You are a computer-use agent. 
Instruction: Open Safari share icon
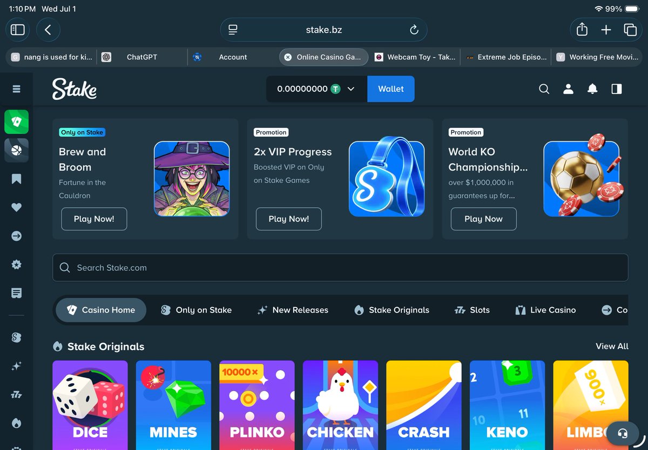(x=582, y=30)
